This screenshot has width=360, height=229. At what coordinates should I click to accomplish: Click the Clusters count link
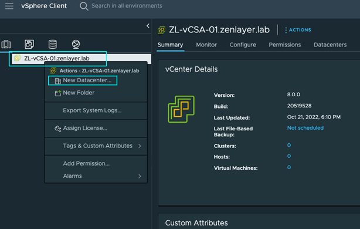click(289, 145)
